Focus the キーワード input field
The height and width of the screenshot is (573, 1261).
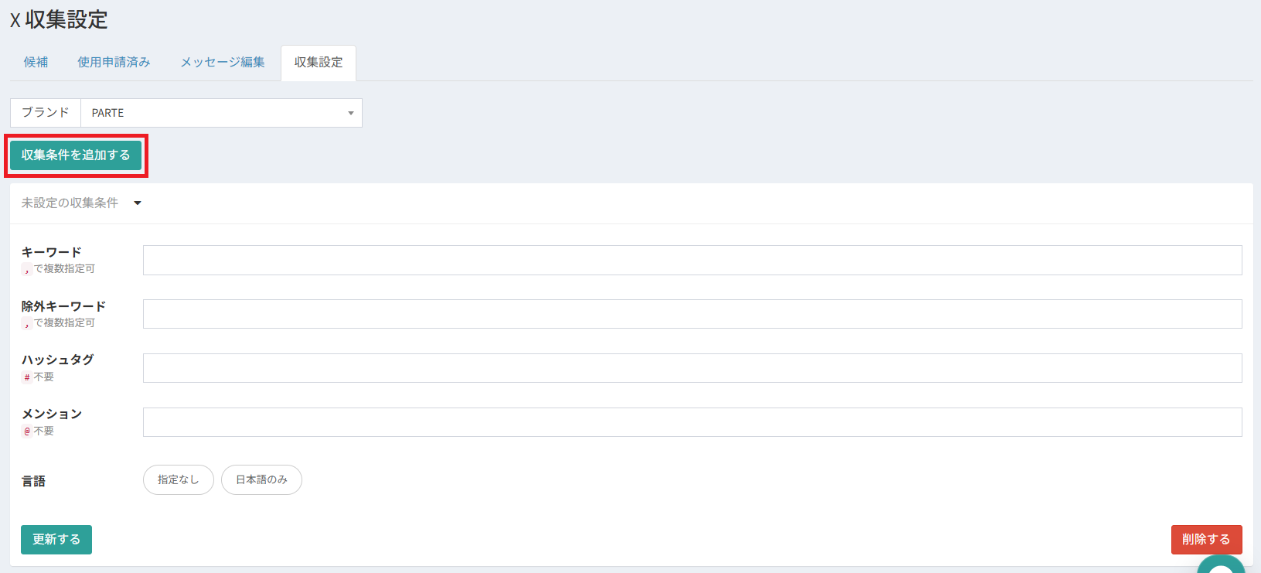click(x=692, y=261)
